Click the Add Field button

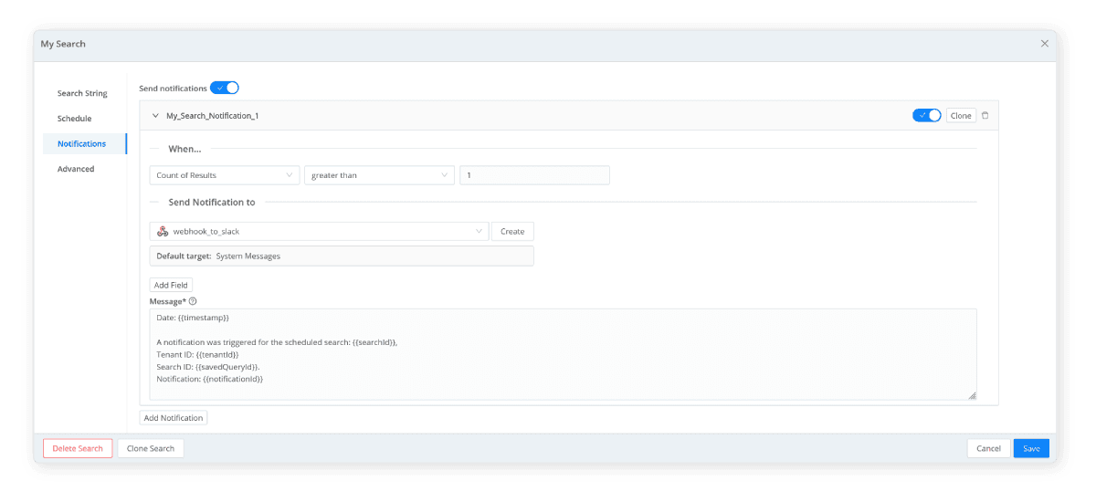[x=171, y=286]
